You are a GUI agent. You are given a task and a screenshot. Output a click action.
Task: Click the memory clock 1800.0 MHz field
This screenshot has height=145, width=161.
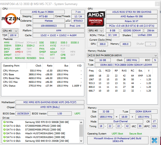pos(106,117)
